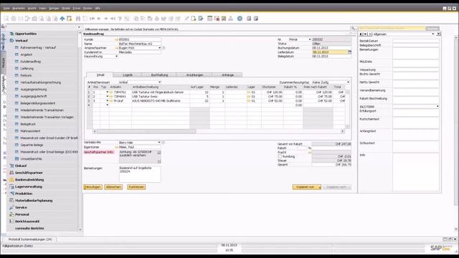Open link arrow for Ansprechpartner Eugen Frick
Viewport: 459px width, 258px height.
(x=116, y=48)
